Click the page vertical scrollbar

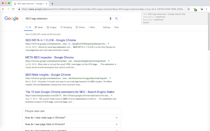(209, 31)
